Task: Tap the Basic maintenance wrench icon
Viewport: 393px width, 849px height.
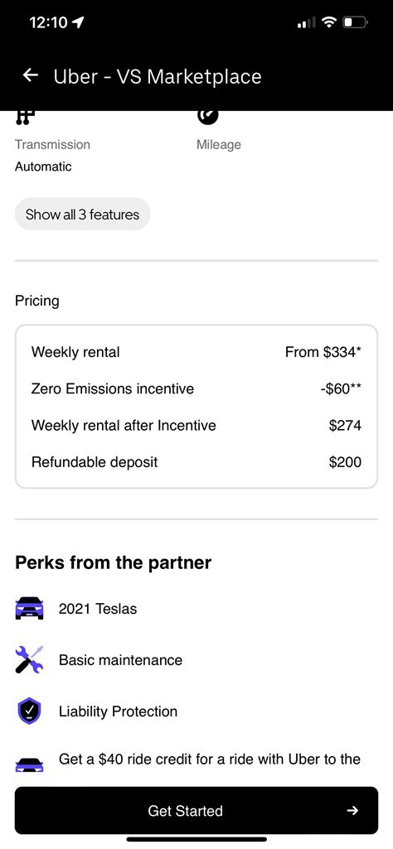Action: [x=29, y=659]
